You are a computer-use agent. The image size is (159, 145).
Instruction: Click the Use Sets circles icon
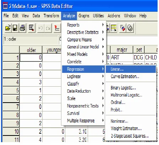pos(130,28)
